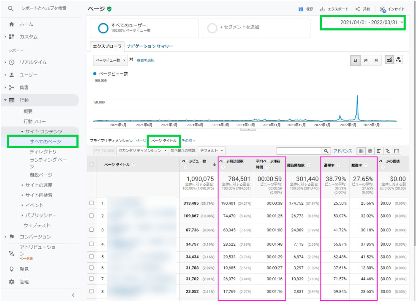Open the date range 2021/04/01 - 2022/03/31 dropdown

tap(363, 22)
